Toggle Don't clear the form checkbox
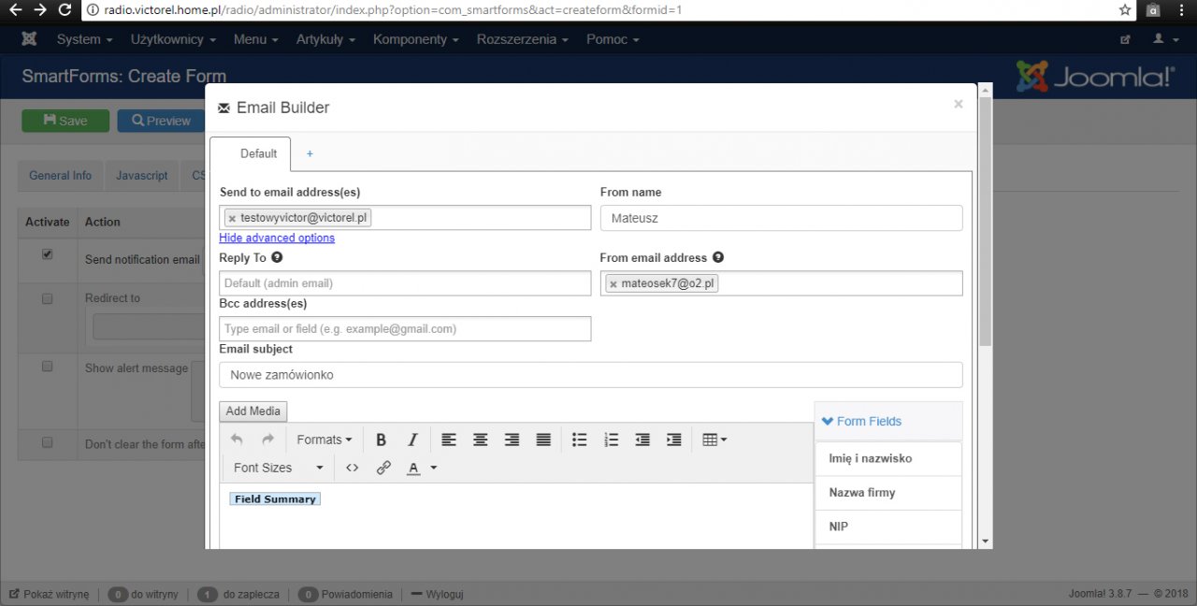 coord(47,443)
